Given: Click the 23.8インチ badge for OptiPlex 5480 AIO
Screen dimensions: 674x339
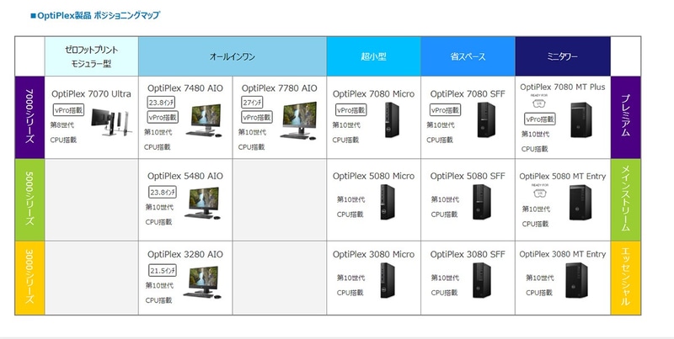Looking at the screenshot, I should pyautogui.click(x=163, y=193).
